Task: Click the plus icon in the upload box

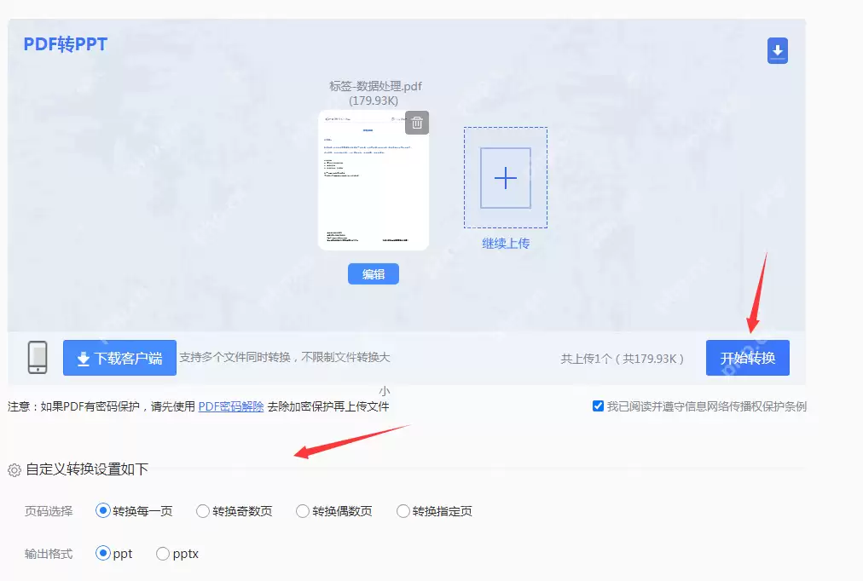Action: pos(505,178)
